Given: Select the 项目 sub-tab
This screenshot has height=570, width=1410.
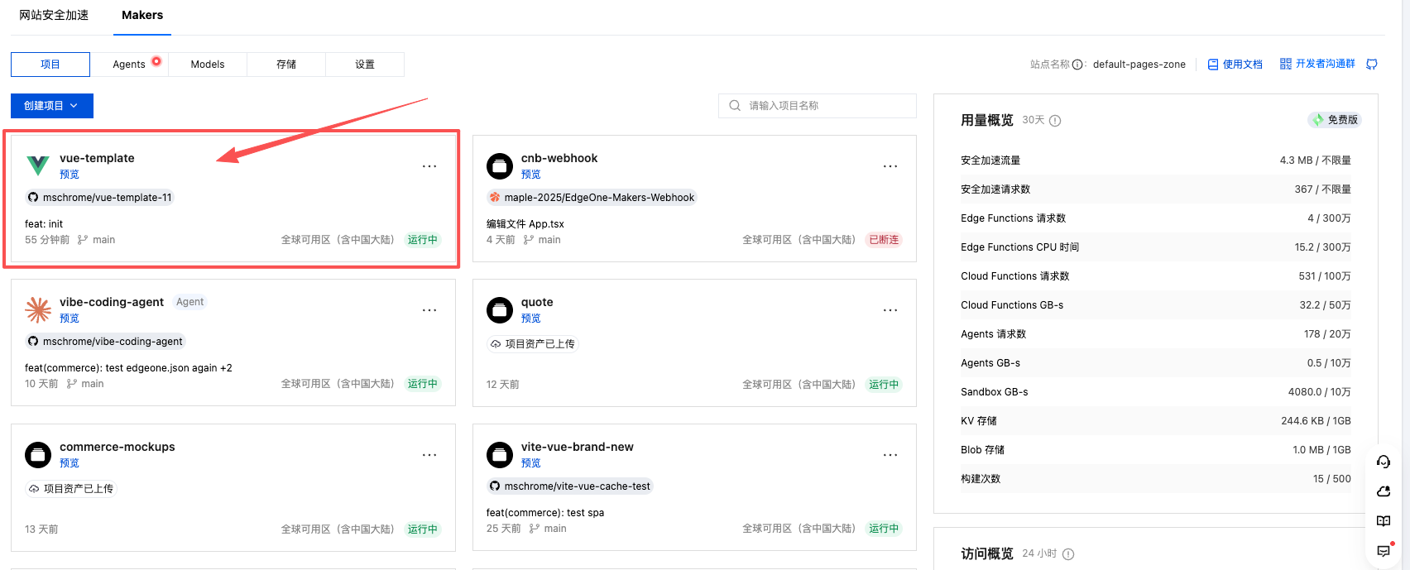Looking at the screenshot, I should pyautogui.click(x=50, y=65).
